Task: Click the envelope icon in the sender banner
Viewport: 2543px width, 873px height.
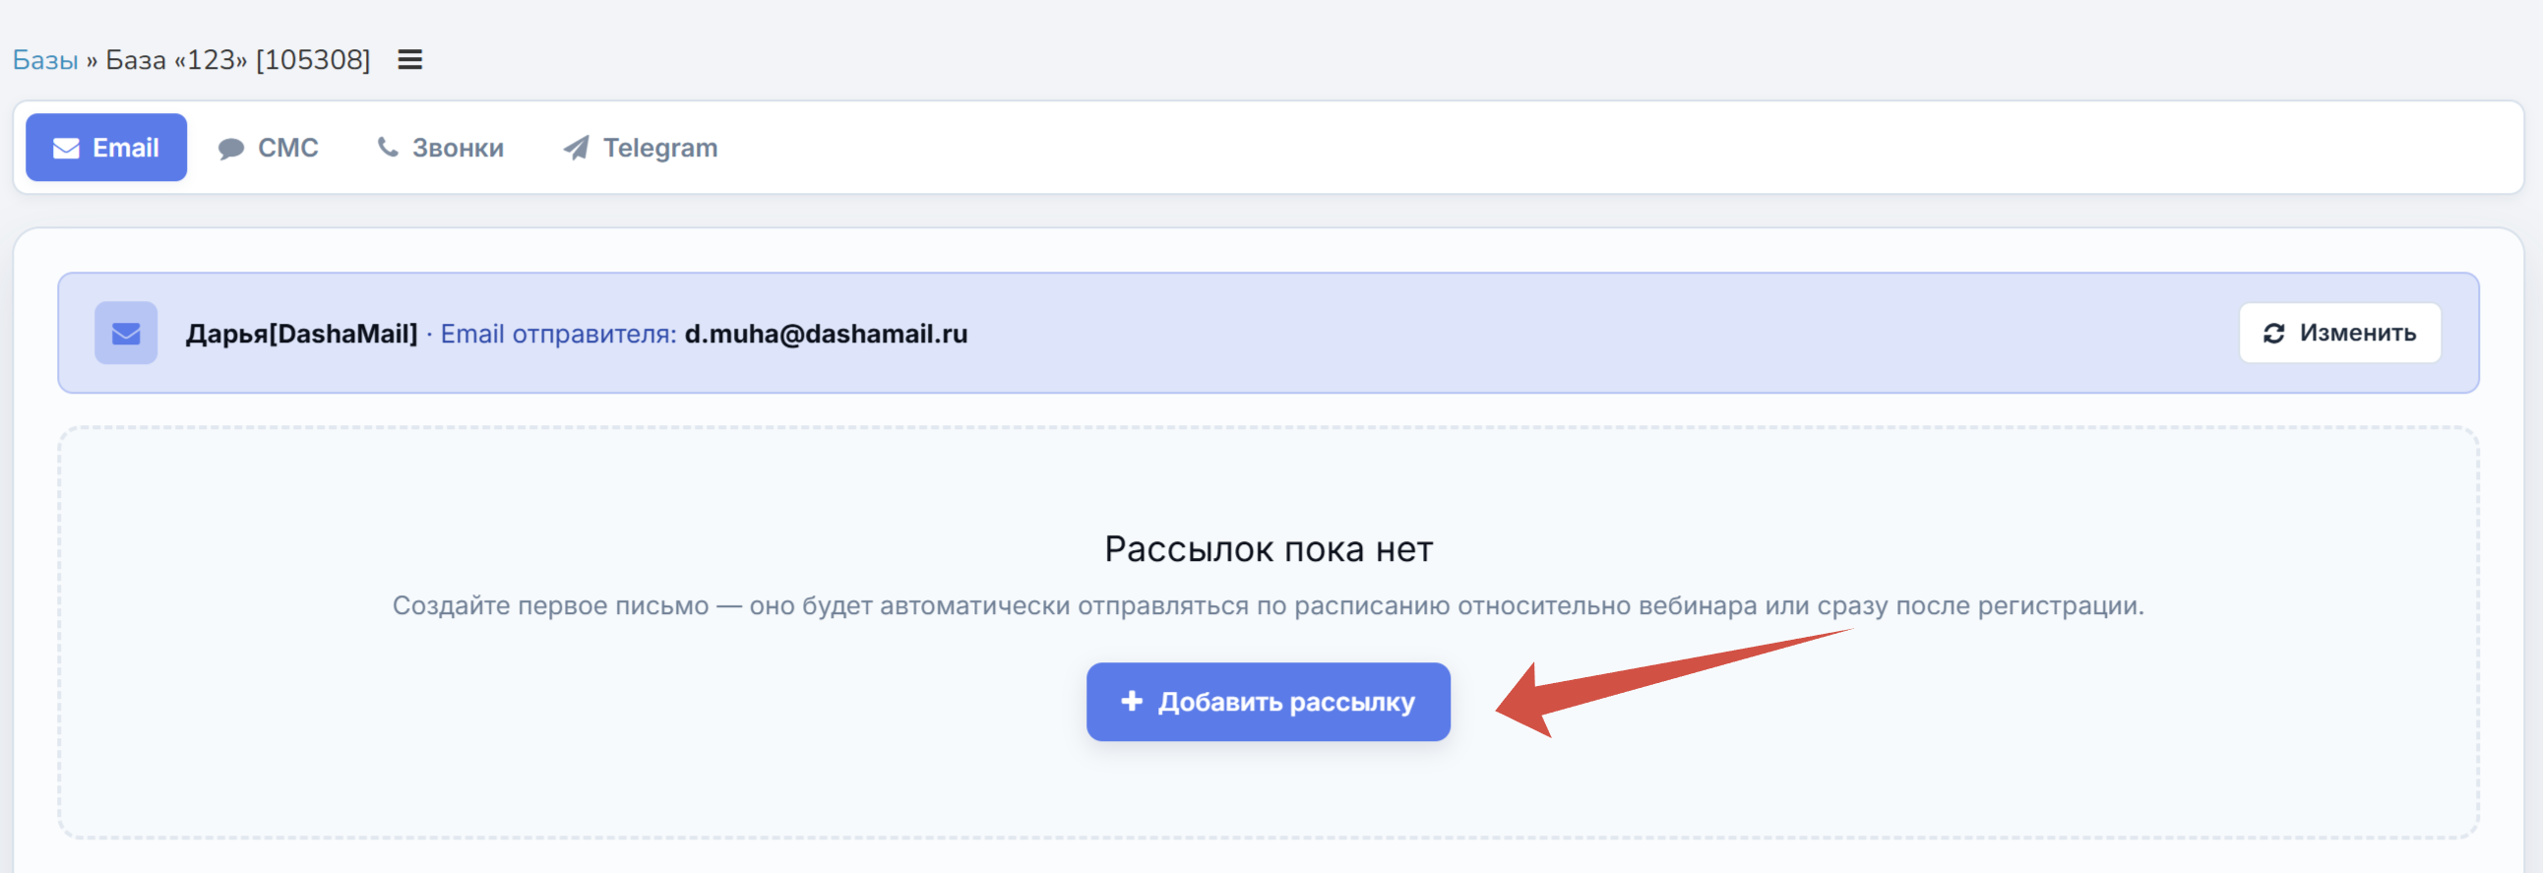Action: 126,334
